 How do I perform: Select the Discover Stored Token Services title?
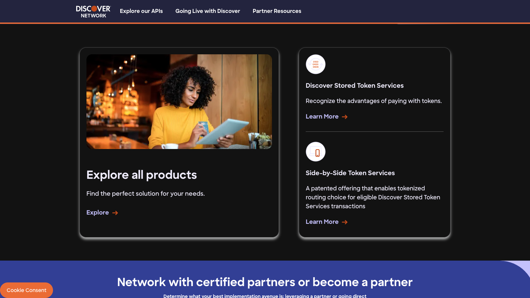(x=354, y=85)
